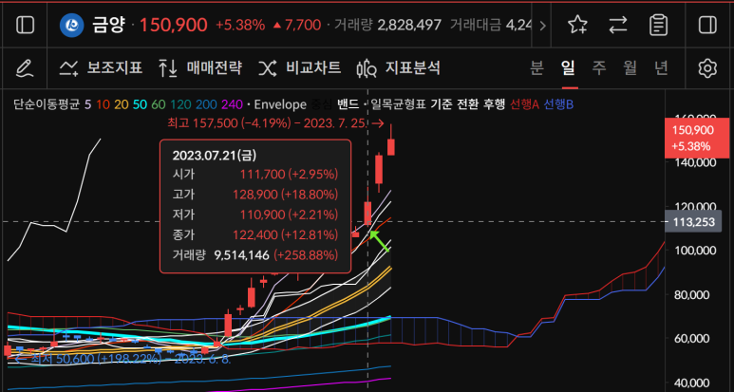Toggle 20-day moving average legend
This screenshot has width=734, height=392.
tap(121, 104)
